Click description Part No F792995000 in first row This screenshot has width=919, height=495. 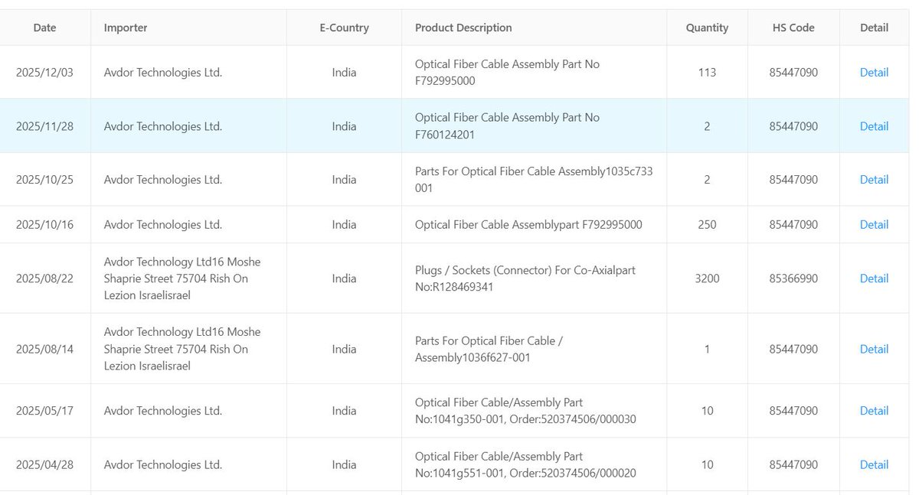pos(507,73)
